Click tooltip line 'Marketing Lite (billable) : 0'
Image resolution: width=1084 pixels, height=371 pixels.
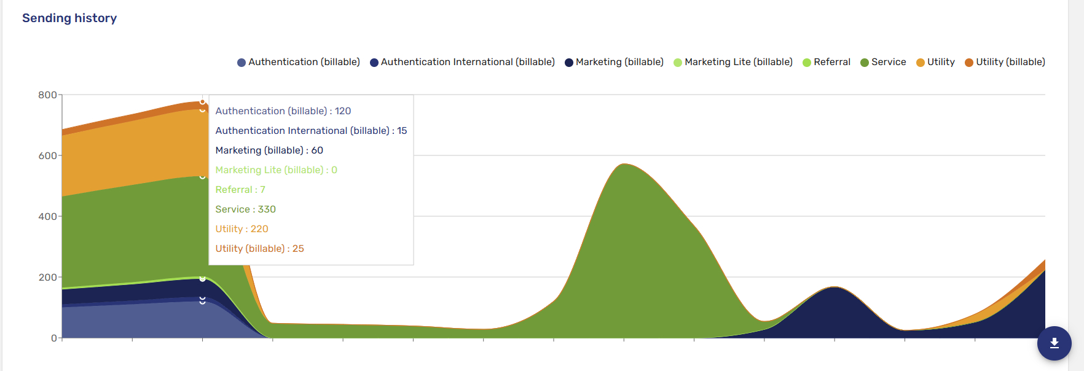277,170
